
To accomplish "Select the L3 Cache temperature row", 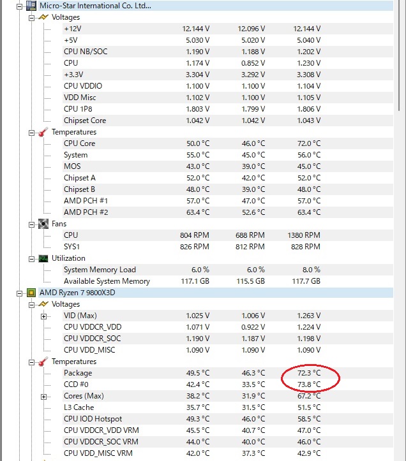I will click(79, 407).
